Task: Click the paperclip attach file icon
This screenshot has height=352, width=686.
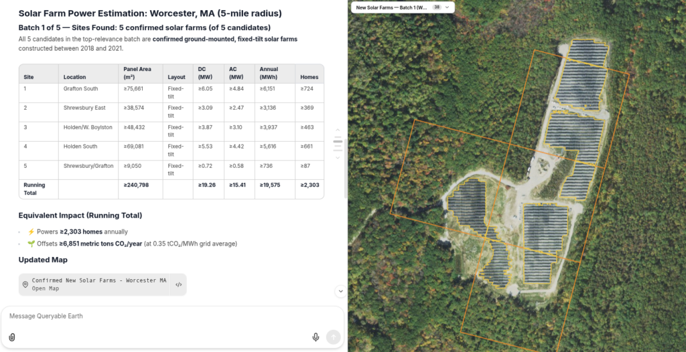Action: tap(12, 337)
